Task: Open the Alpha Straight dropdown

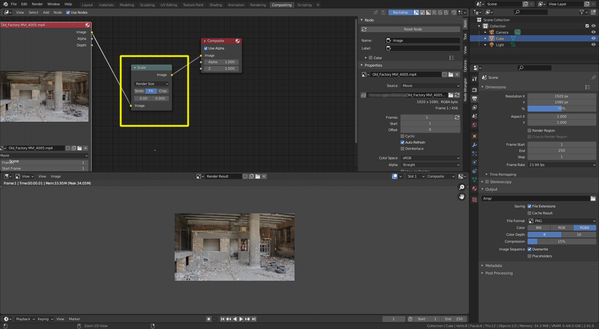Action: click(x=431, y=165)
